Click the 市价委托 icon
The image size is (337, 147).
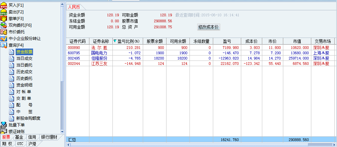tap(4, 32)
